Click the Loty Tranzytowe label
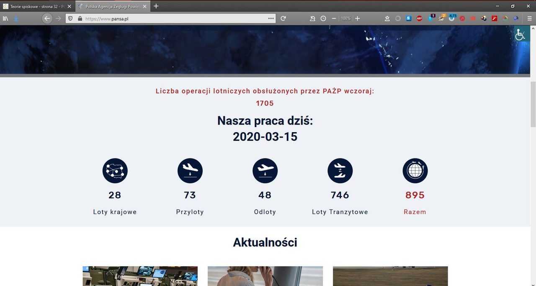Viewport: 536px width, 286px height. tap(340, 212)
